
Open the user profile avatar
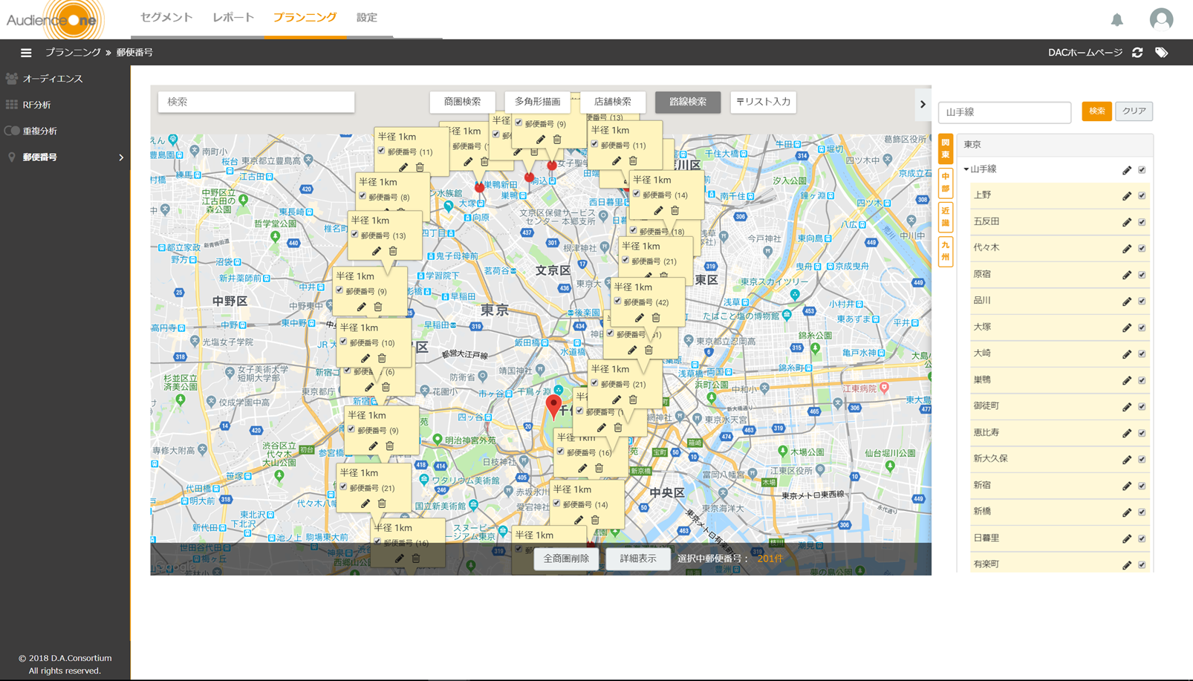click(x=1161, y=19)
